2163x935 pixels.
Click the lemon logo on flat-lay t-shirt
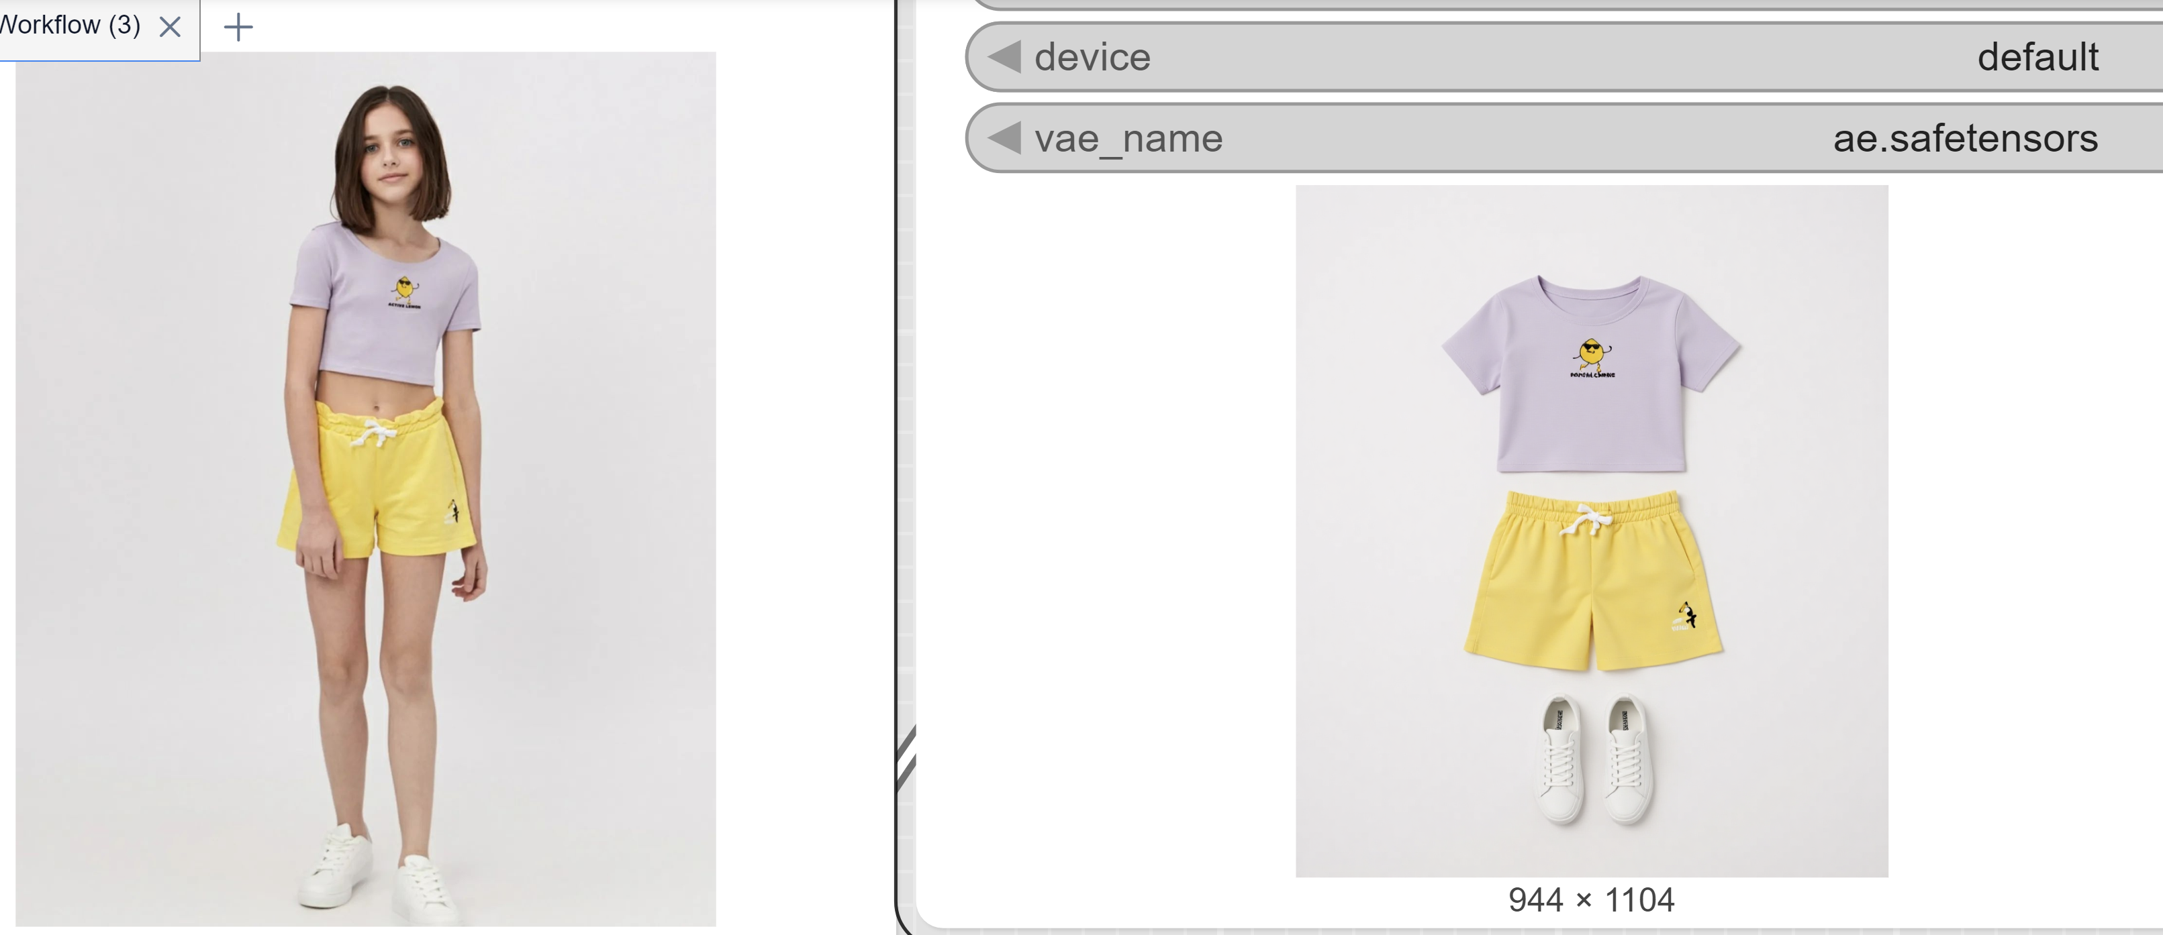1592,358
